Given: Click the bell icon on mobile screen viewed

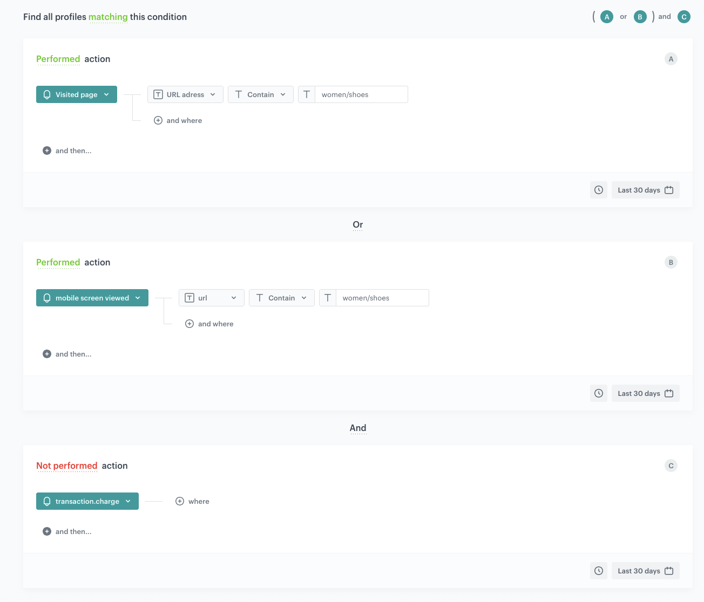Looking at the screenshot, I should [x=46, y=297].
